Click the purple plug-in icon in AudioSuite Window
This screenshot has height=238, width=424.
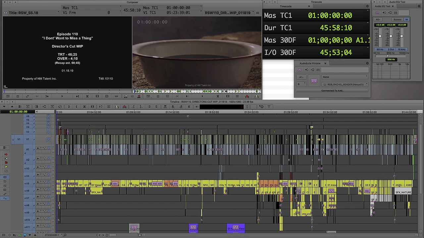tap(314, 81)
